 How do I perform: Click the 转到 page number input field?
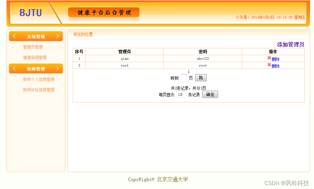pos(184,78)
